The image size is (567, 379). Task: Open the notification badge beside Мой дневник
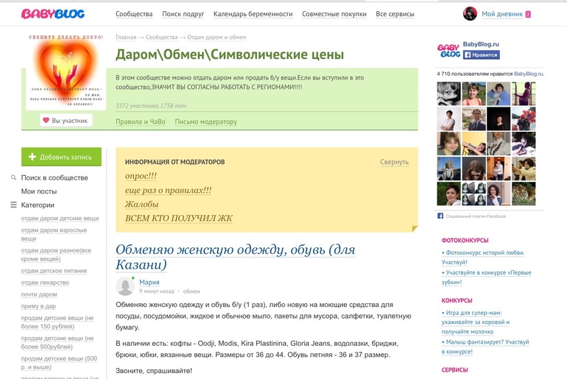coord(528,15)
